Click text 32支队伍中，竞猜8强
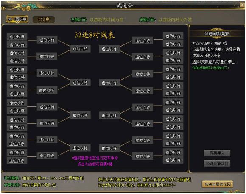 pos(210,43)
